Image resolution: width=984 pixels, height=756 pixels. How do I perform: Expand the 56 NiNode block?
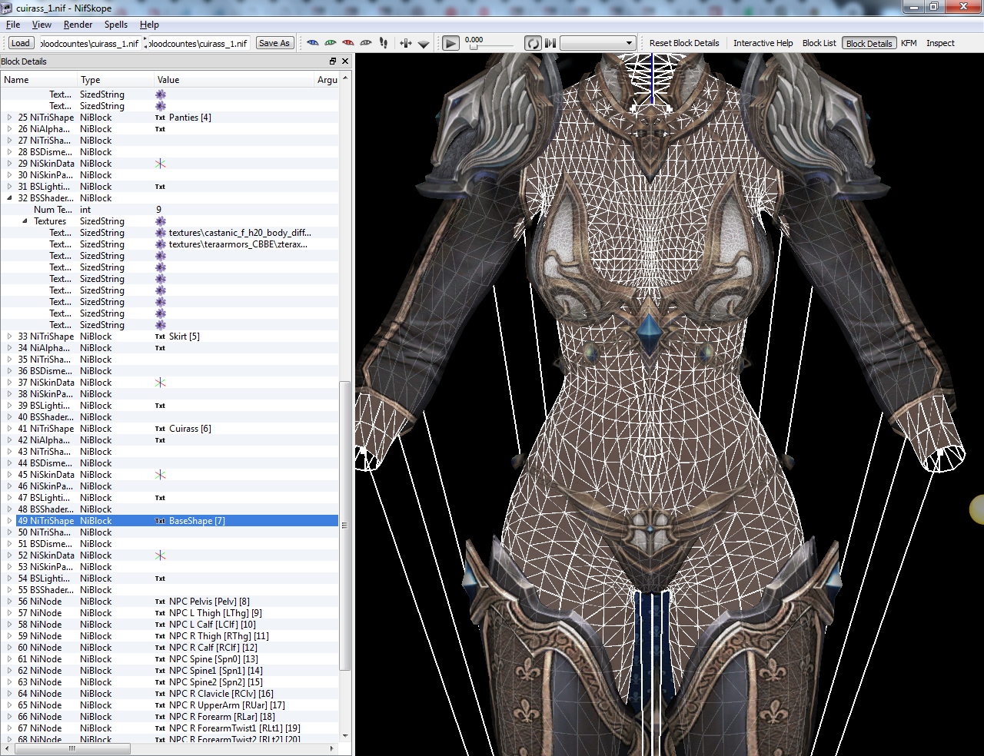9,602
